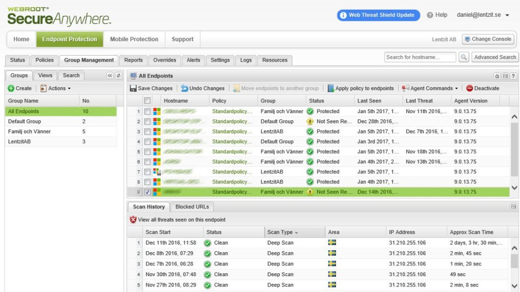
Task: Select the Default Group row
Action: [x=61, y=121]
